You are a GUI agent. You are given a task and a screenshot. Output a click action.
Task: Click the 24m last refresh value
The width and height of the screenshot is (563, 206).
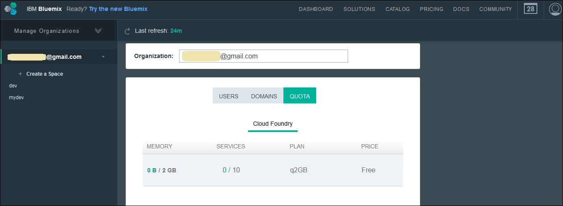[x=176, y=31]
